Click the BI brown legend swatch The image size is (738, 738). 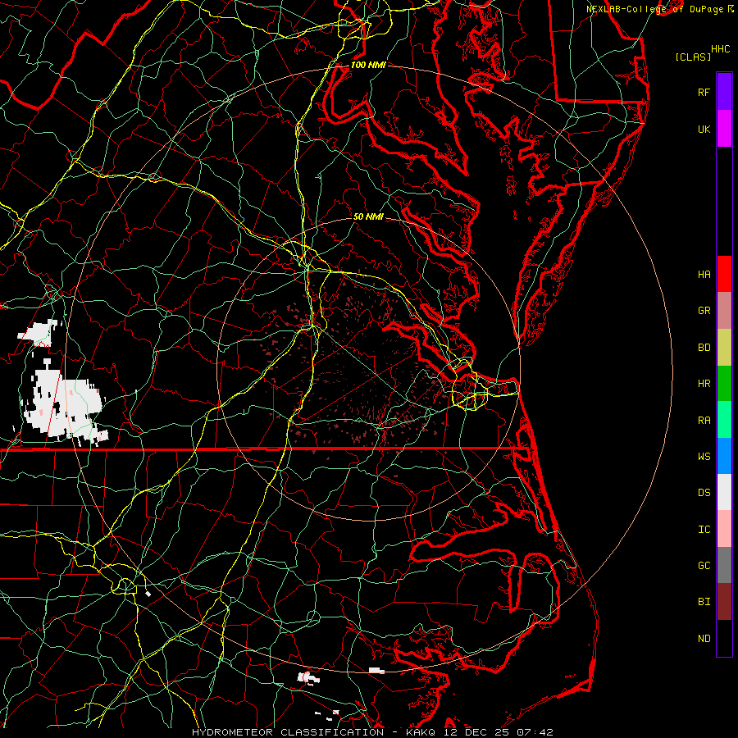coord(724,602)
